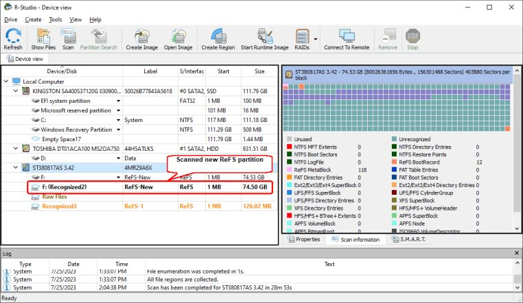Click the 'All file regions are collected.' log entry

257,280
